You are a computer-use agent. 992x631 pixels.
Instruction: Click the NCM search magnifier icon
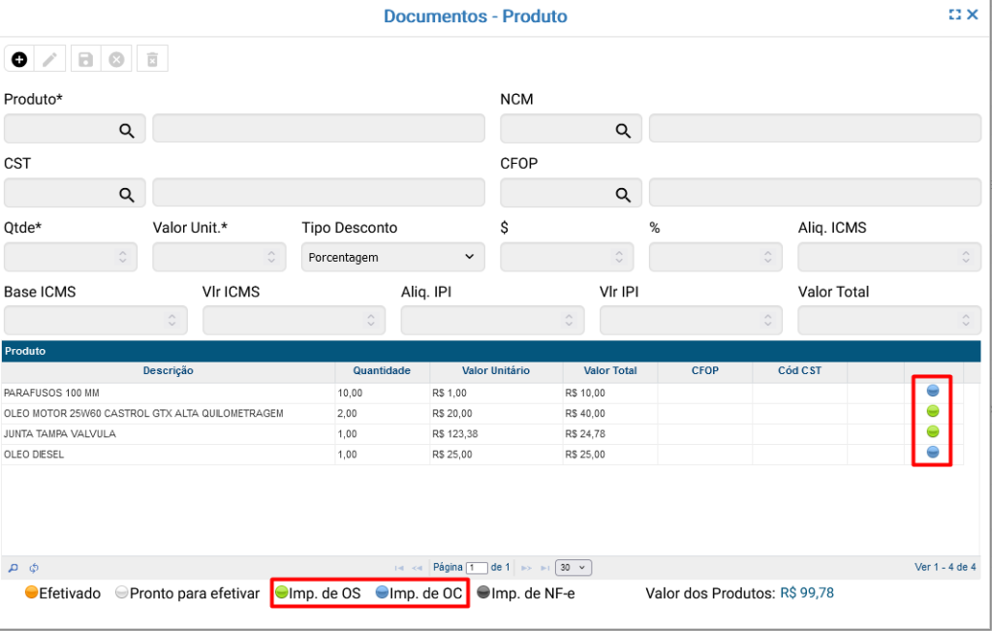(x=622, y=129)
